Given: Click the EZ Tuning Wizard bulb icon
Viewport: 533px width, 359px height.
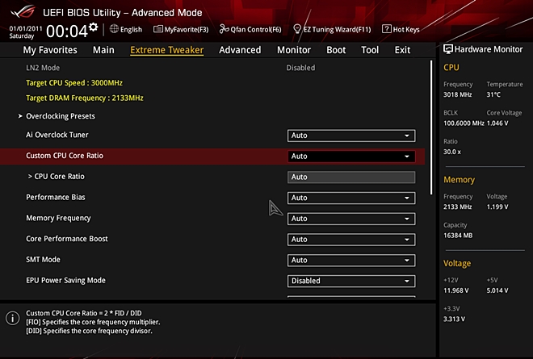Looking at the screenshot, I should 297,29.
